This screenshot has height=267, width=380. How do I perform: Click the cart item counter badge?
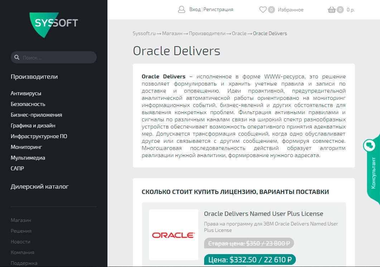pos(340,10)
